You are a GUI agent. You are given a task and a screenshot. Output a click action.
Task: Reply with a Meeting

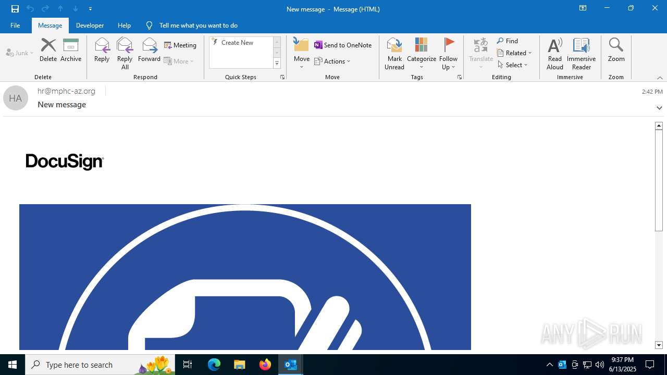click(180, 45)
